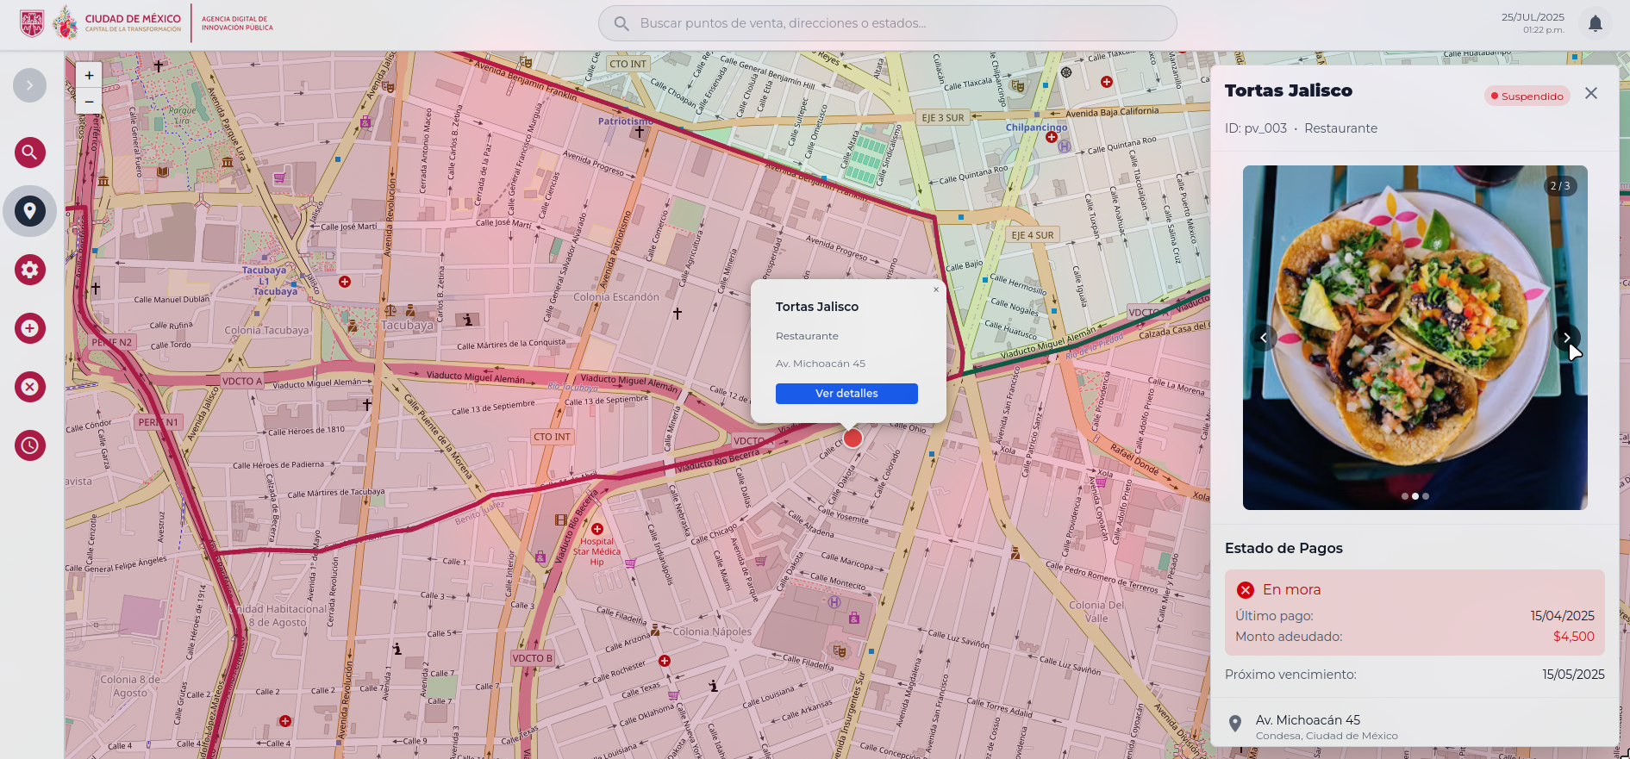The image size is (1630, 759).
Task: Click the ID: pv_003 text
Action: click(x=1256, y=128)
